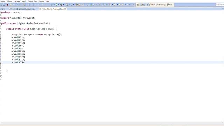The height and width of the screenshot is (126, 224).
Task: Expand the Run Last Tool dropdown arrow
Action: click(64, 5)
